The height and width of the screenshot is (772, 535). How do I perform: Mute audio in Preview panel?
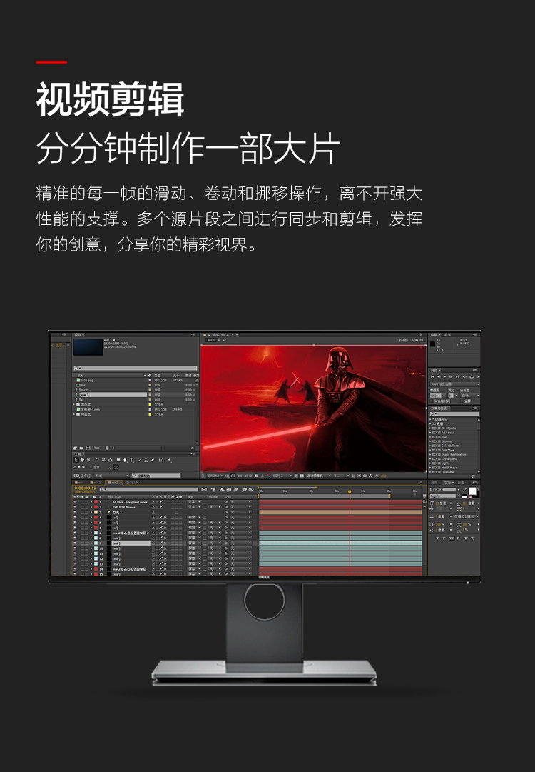464,376
